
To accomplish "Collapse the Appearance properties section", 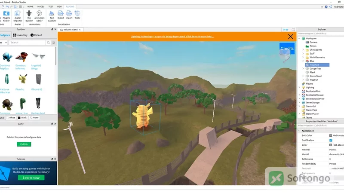I will [x=299, y=131].
